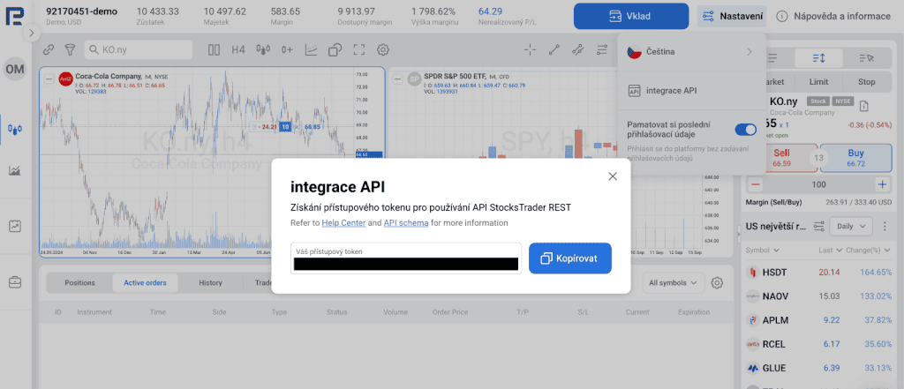Open the portfolio briefcase sidebar icon
904x389 pixels.
point(15,281)
